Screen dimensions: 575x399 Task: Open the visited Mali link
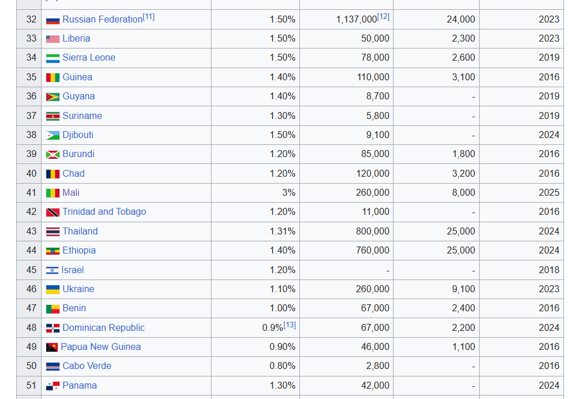pyautogui.click(x=71, y=193)
